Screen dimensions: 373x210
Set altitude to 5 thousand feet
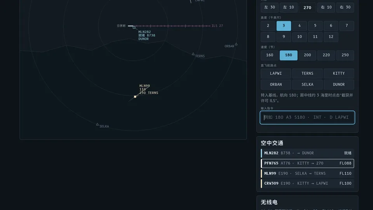[x=315, y=26]
